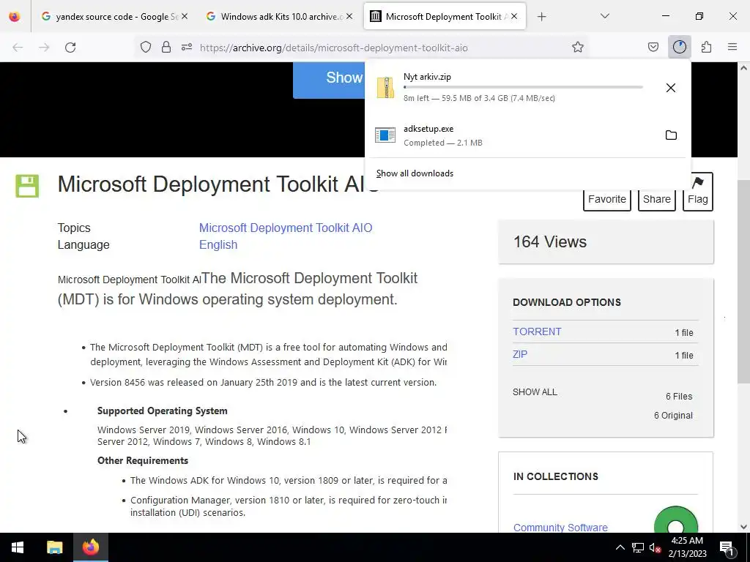750x562 pixels.
Task: Click the 6 Original files link
Action: (673, 416)
